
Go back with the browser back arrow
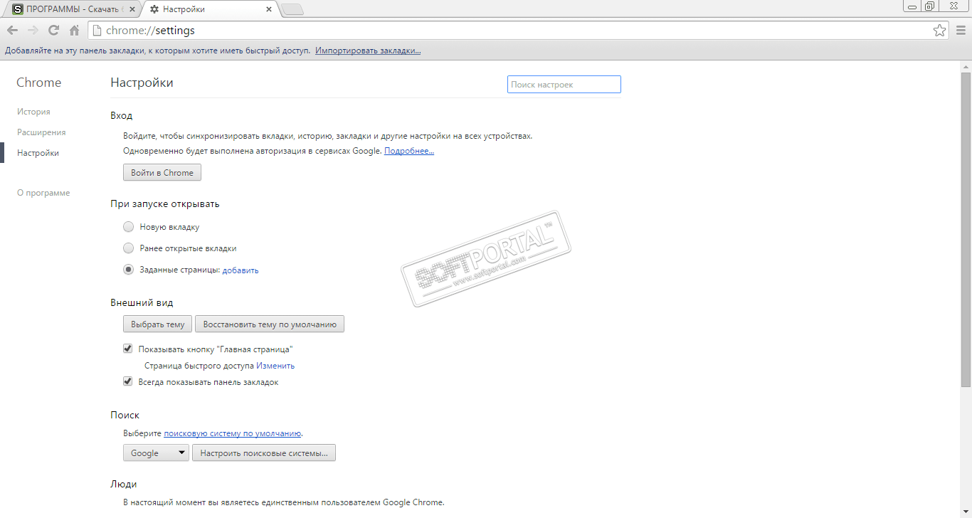pyautogui.click(x=12, y=31)
